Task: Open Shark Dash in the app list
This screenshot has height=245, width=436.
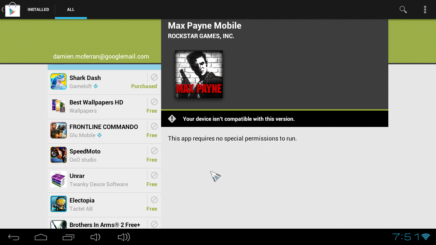Action: [104, 82]
